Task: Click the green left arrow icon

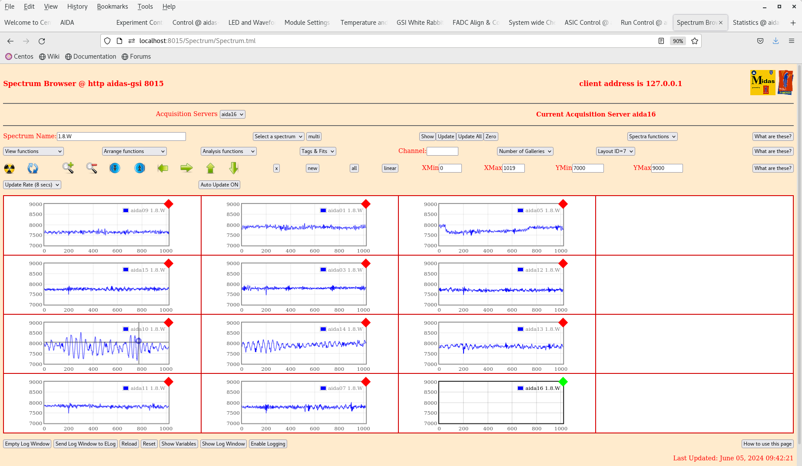Action: (x=163, y=168)
